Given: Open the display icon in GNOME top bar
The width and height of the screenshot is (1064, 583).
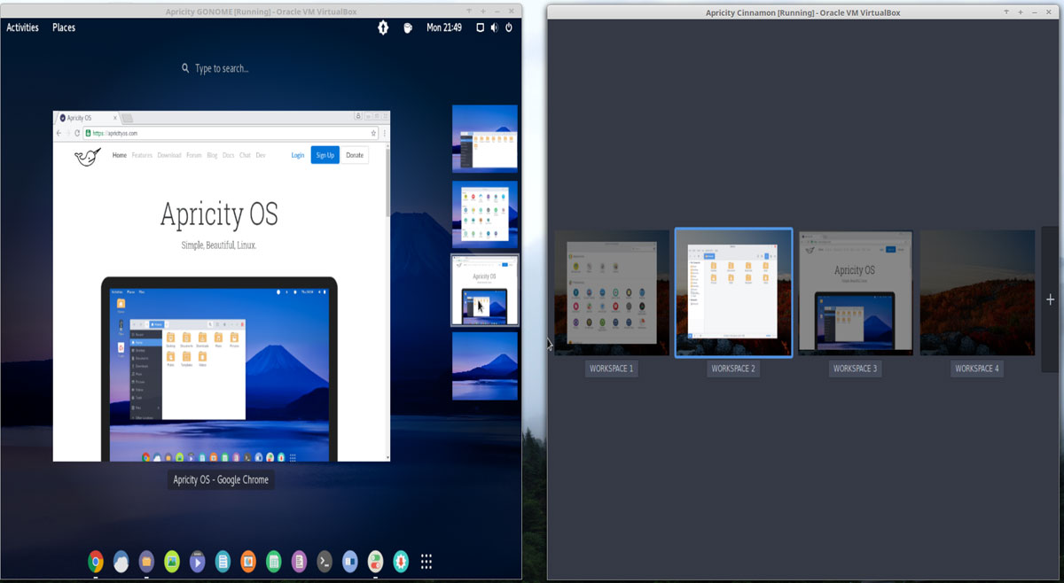Looking at the screenshot, I should pos(480,27).
